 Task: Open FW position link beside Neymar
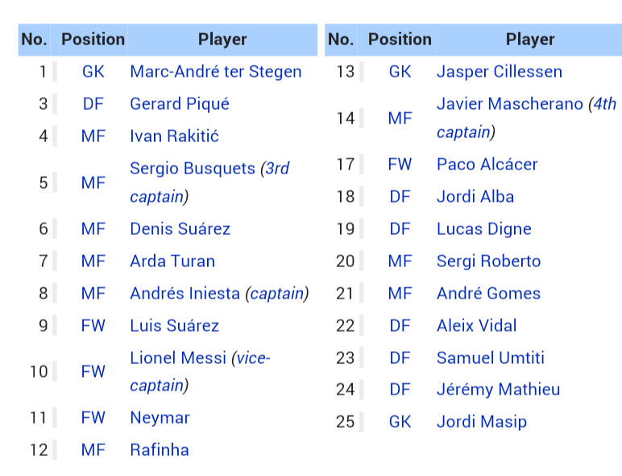click(93, 418)
